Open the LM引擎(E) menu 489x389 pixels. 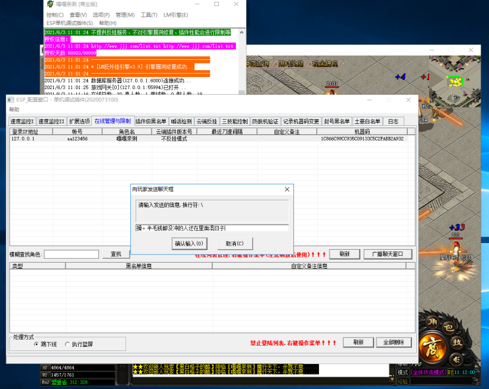(x=175, y=15)
